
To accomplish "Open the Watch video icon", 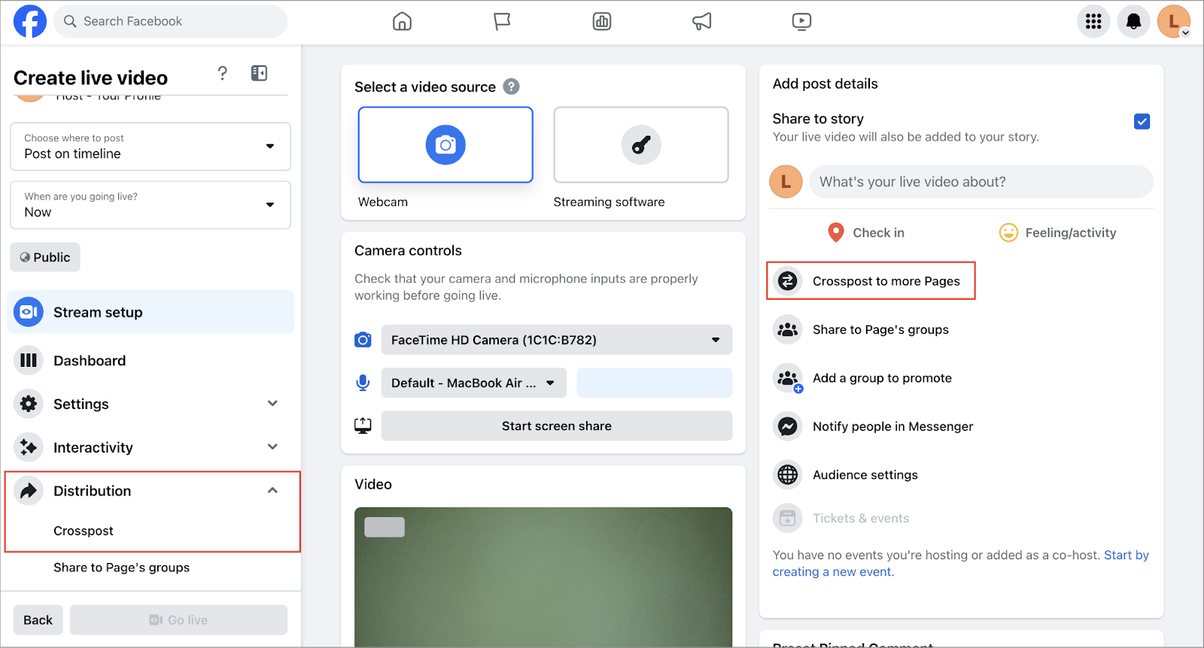I will [801, 22].
